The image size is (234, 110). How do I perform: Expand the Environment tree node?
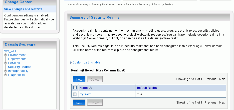(x=5, y=55)
